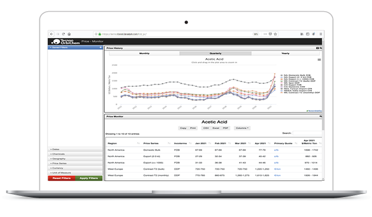
Task: Expand the Price Series filter section
Action: click(x=75, y=164)
